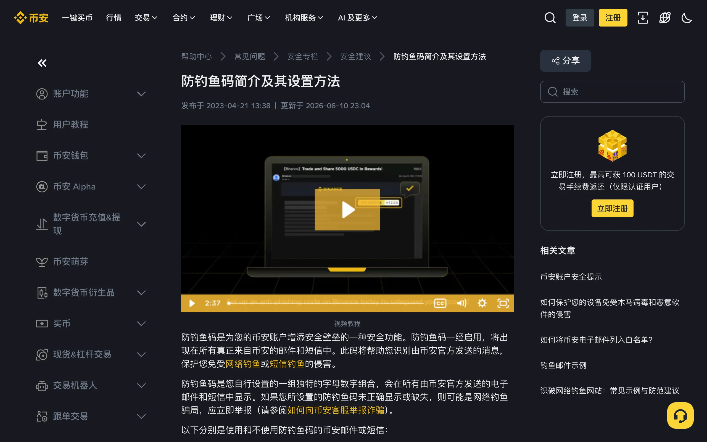Enter video fullscreen mode
This screenshot has height=442, width=707.
point(503,303)
